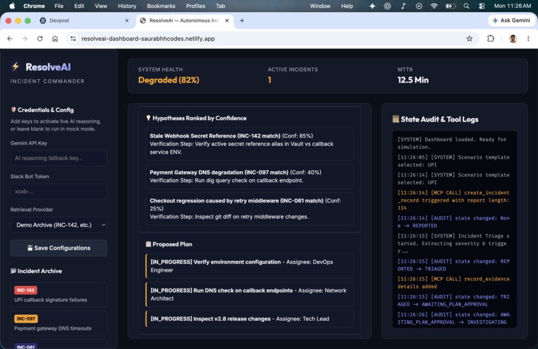
Task: Open the INC-142 archive entry
Action: click(x=59, y=294)
